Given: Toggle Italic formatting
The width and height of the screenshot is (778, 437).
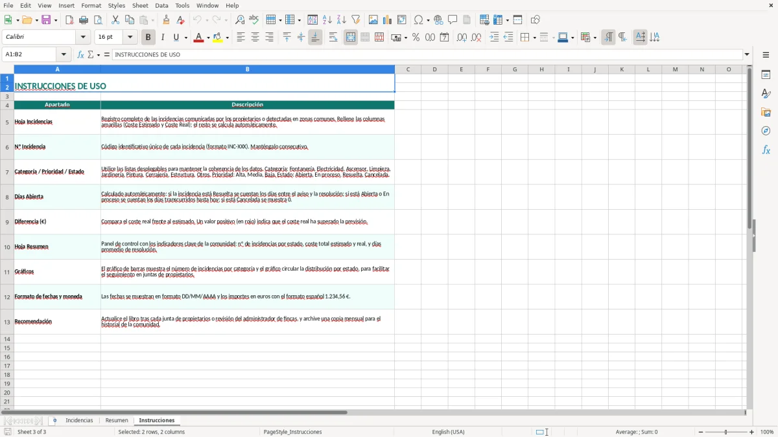Looking at the screenshot, I should coord(163,38).
